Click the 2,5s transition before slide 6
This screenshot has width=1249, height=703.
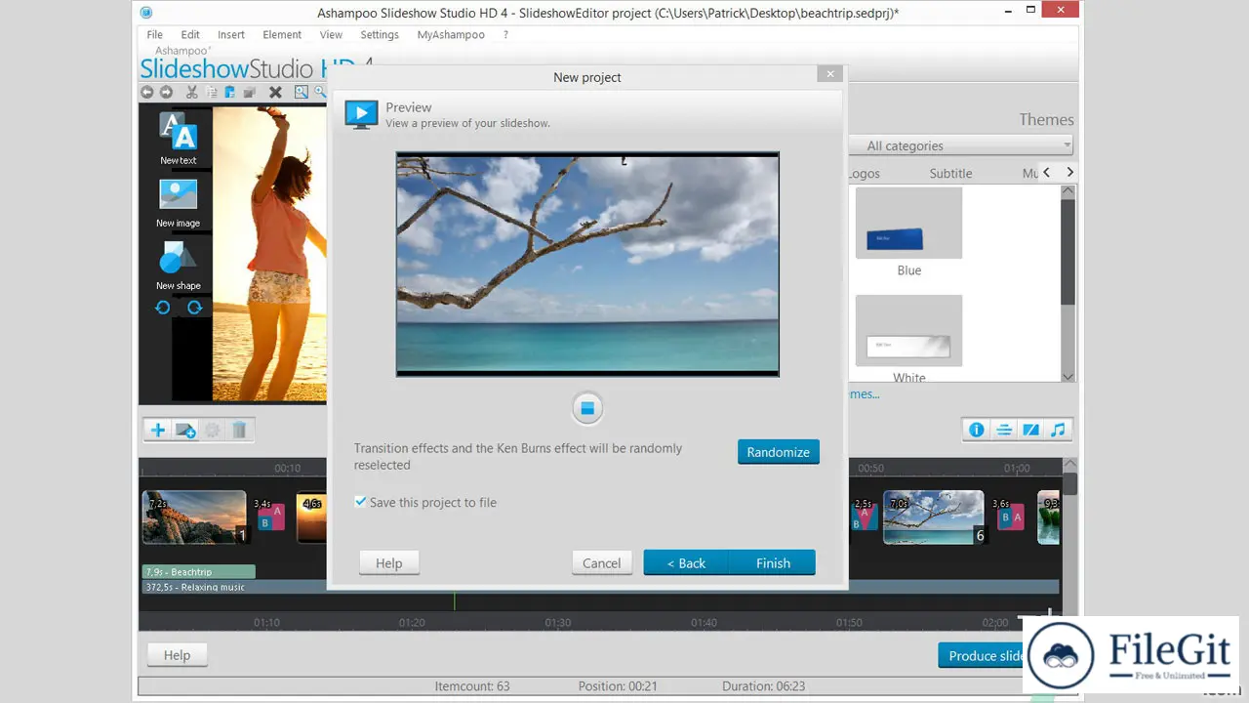[x=864, y=516]
